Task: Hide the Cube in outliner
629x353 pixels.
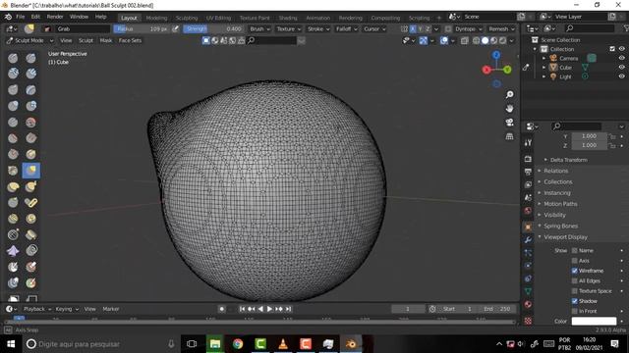Action: click(621, 67)
